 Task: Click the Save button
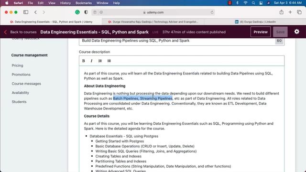pos(280,32)
